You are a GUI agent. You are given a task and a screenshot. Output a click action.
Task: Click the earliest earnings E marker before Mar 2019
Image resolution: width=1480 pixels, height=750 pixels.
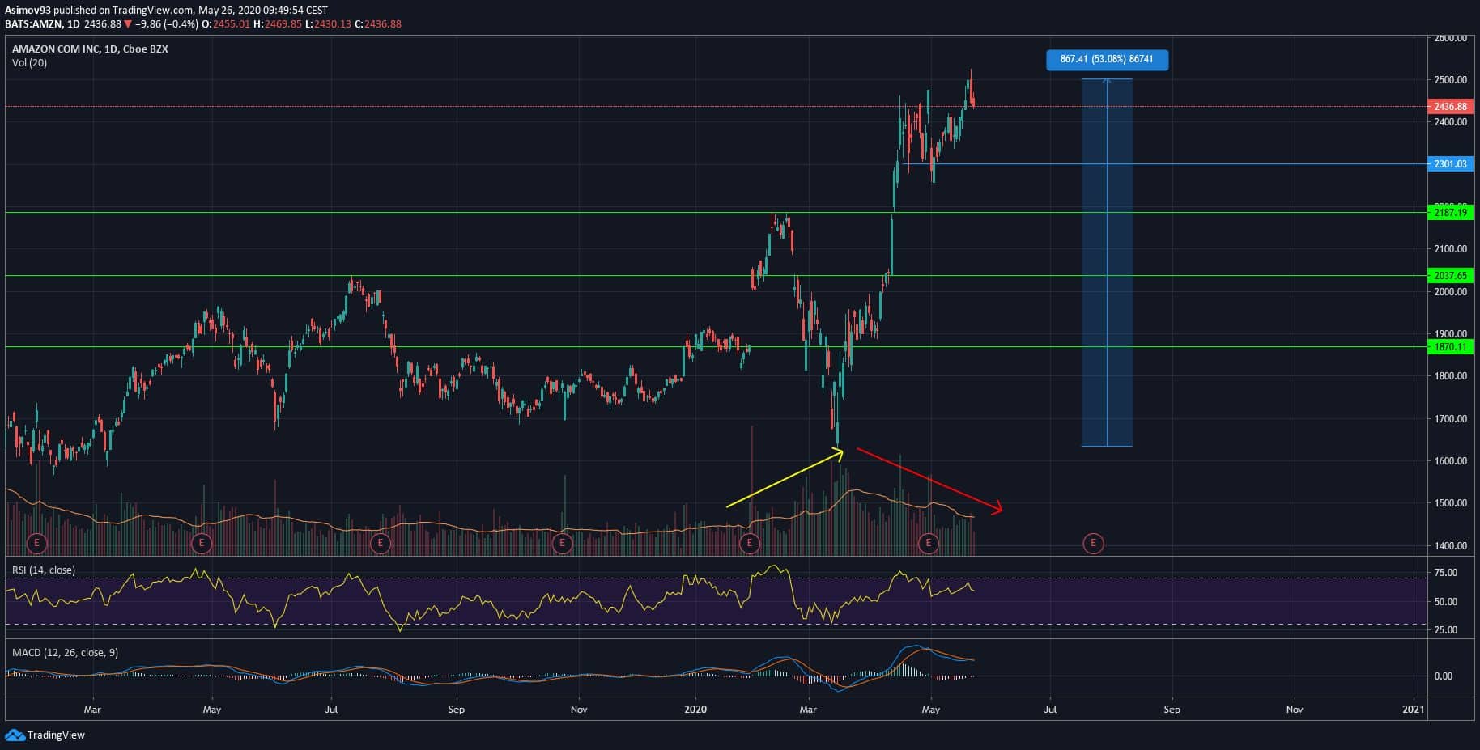pos(36,543)
